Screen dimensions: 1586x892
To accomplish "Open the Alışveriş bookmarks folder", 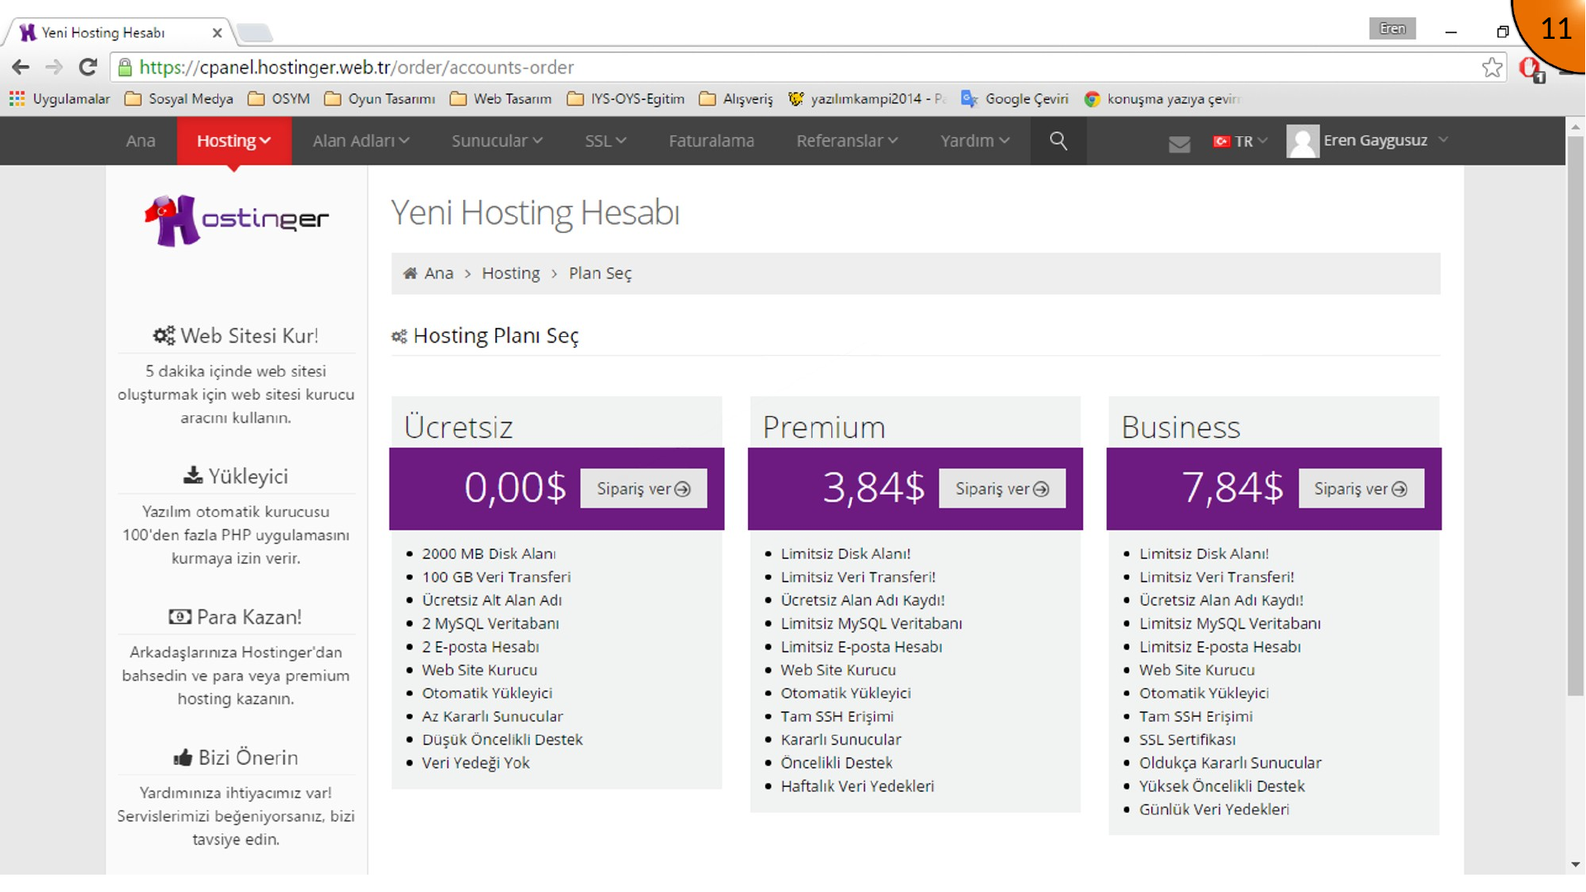I will point(736,99).
